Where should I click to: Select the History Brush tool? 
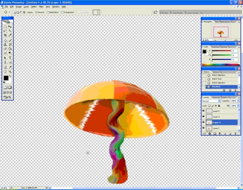[10, 45]
